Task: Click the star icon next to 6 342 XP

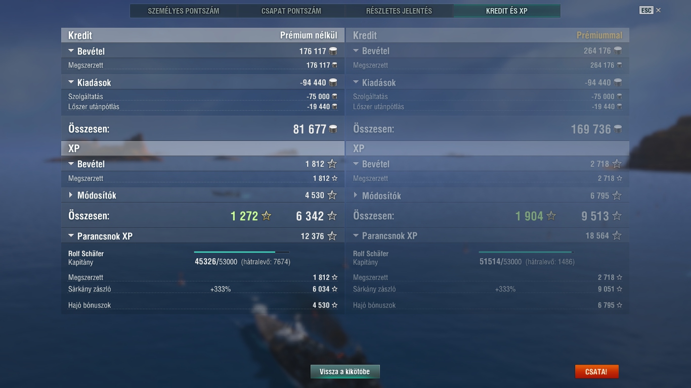Action: click(332, 216)
